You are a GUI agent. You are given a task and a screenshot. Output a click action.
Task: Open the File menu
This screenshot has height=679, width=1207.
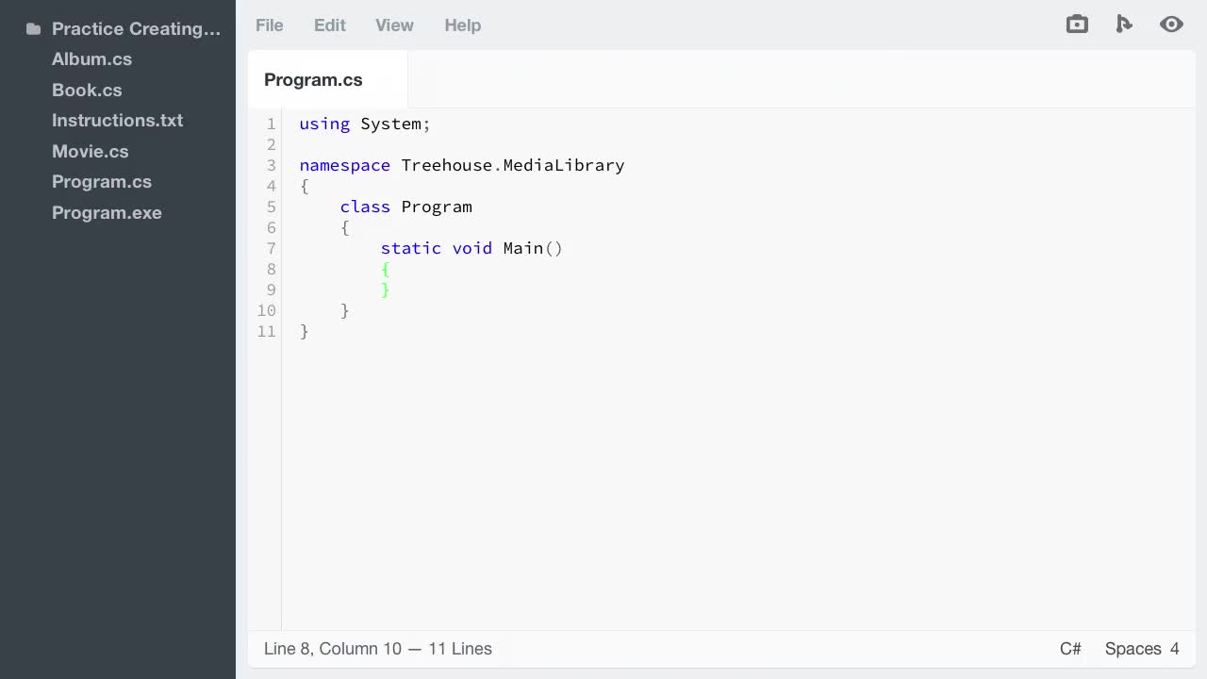coord(269,25)
